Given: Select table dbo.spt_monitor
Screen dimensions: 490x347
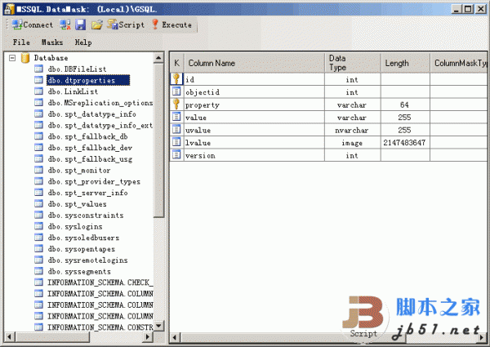Looking at the screenshot, I should (79, 170).
